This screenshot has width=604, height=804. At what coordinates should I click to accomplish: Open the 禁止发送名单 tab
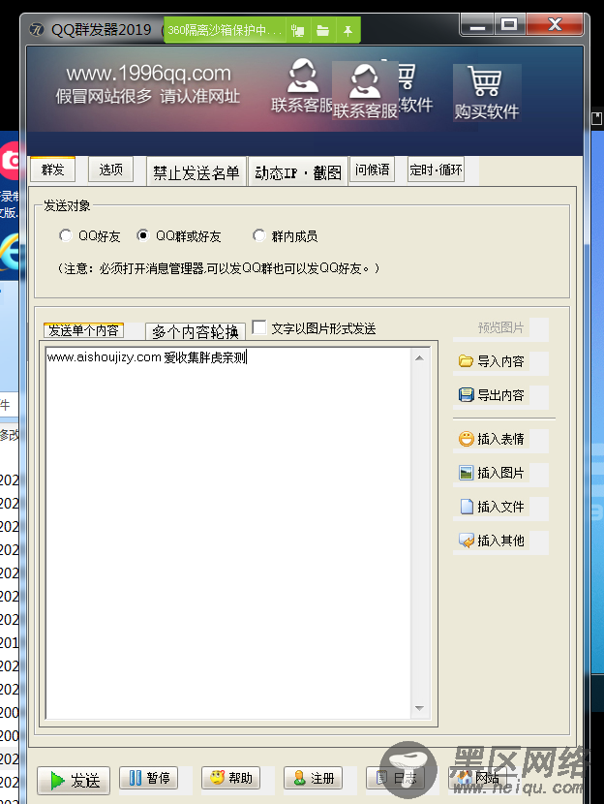click(x=196, y=171)
